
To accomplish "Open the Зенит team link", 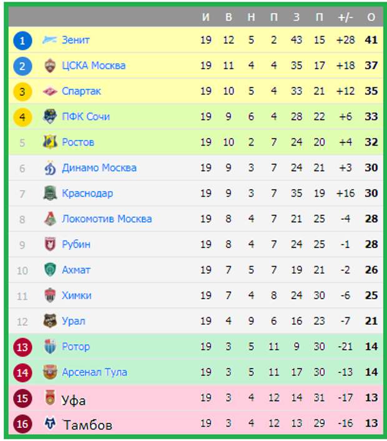I will pos(76,40).
